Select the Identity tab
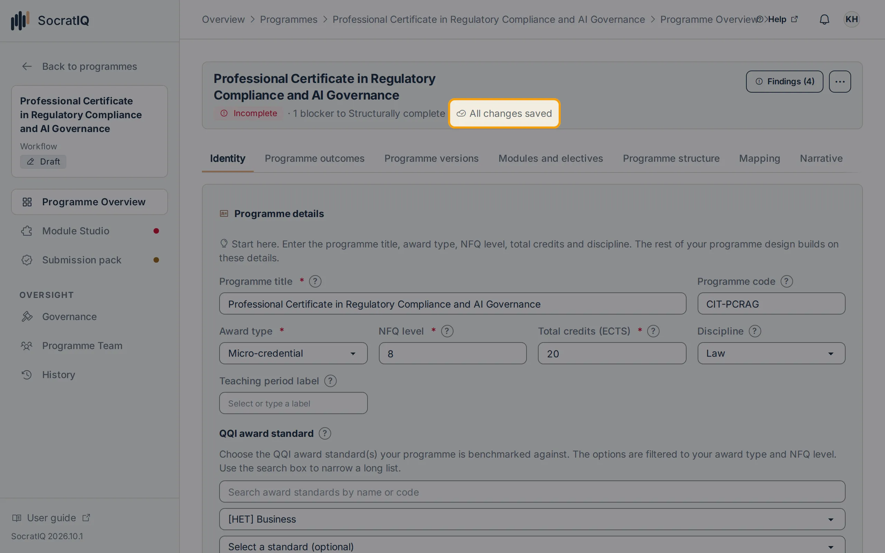 [227, 158]
